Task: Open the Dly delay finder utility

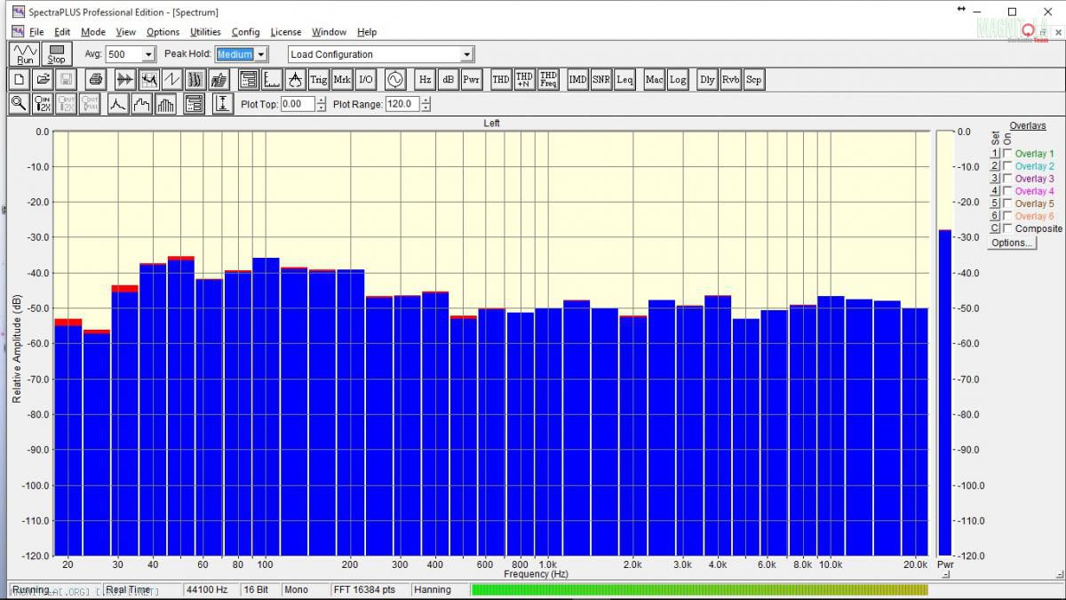Action: click(x=707, y=79)
